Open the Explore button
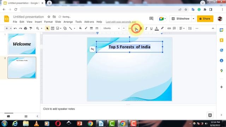This screenshot has height=127, width=226. click(x=210, y=115)
